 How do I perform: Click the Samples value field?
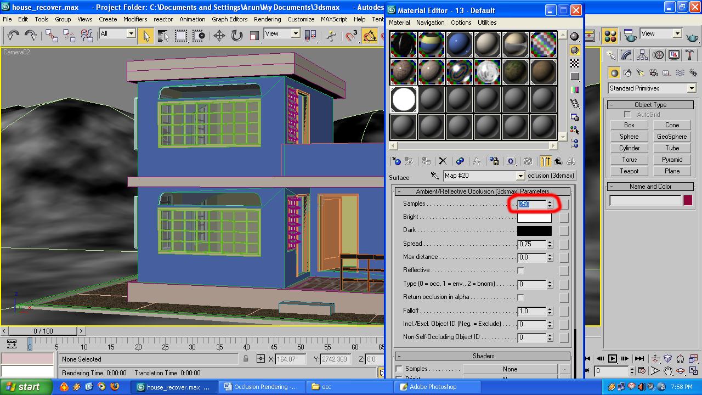coord(532,204)
